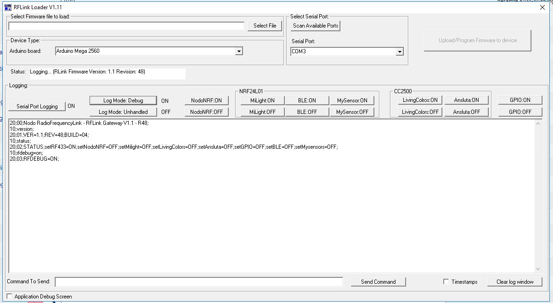
Task: Expand the Serial Port COM3 dropdown
Action: click(400, 51)
